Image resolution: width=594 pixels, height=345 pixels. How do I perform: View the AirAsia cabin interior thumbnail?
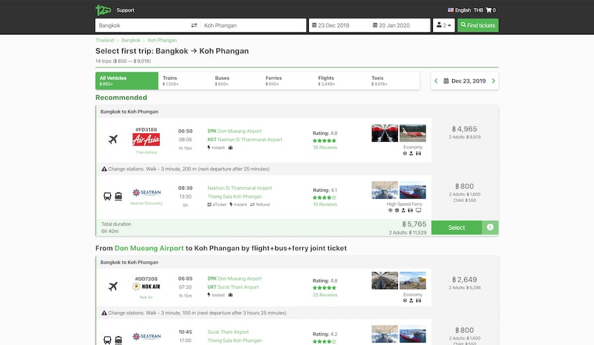click(385, 133)
